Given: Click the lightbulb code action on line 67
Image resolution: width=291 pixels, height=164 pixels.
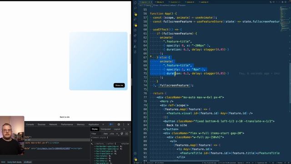Looking at the screenshot, I should click(151, 56).
